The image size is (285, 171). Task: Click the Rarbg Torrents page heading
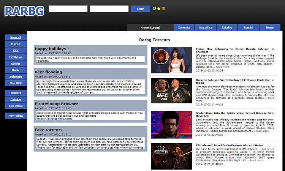click(x=155, y=40)
